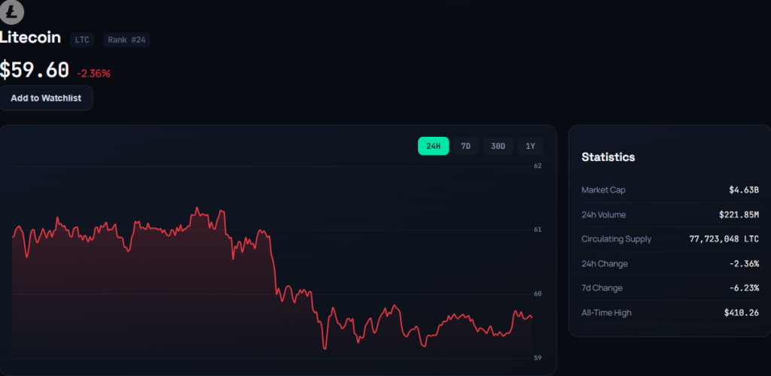Click the Statistics heading
The image size is (771, 376).
click(x=608, y=157)
